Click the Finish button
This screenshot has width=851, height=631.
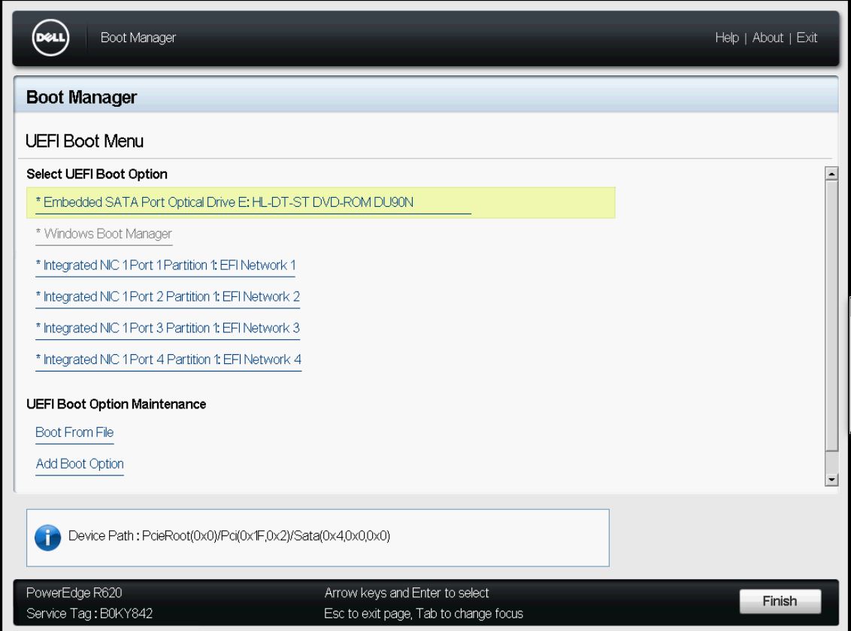pos(780,601)
